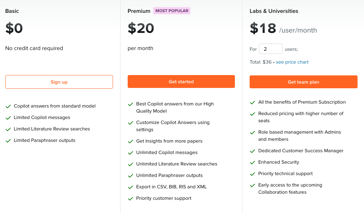Click the Get team plan button

coord(303,82)
